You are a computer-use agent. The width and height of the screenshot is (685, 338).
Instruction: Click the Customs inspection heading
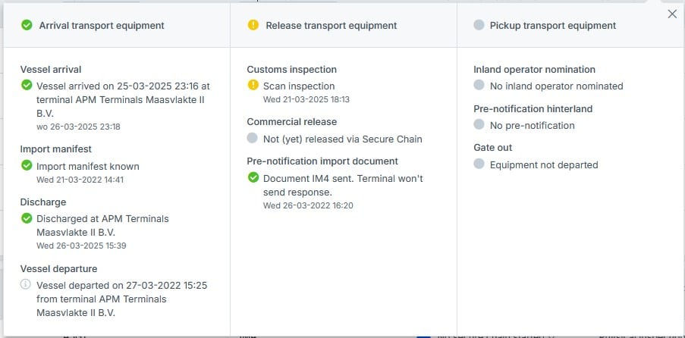click(x=291, y=70)
